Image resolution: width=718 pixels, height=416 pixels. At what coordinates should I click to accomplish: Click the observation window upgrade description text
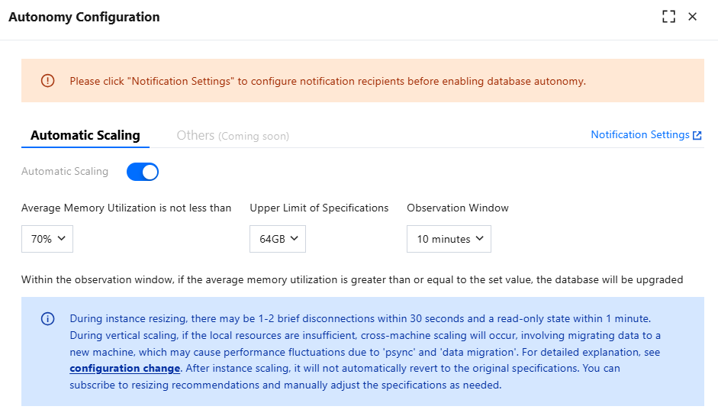coord(352,279)
